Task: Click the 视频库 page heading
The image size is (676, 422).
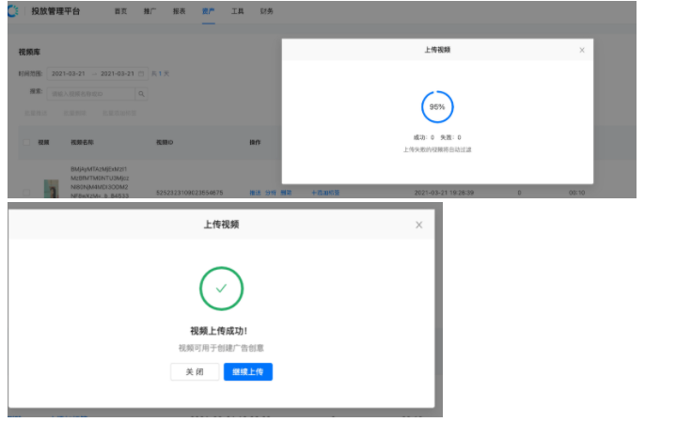Action: click(x=29, y=52)
